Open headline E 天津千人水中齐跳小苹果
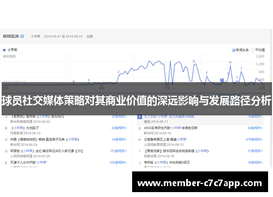Viewport: 273px width, 197px height. coord(28,163)
